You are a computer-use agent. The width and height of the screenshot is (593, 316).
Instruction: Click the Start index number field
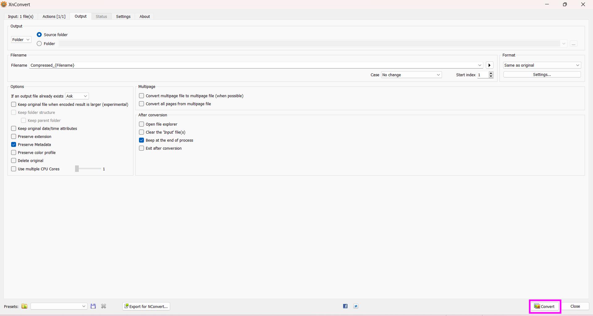[483, 75]
